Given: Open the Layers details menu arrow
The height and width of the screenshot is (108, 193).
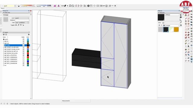Looking at the screenshot, I should click(x=29, y=34).
